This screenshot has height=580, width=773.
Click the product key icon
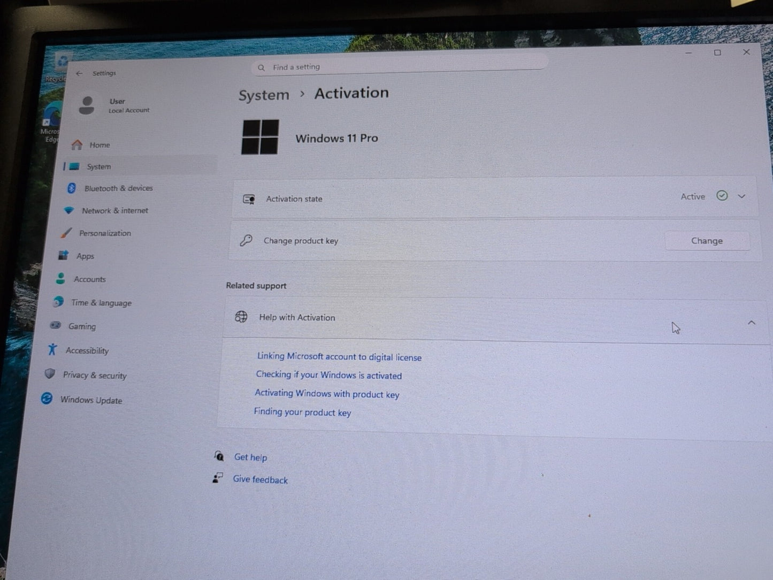pos(246,240)
